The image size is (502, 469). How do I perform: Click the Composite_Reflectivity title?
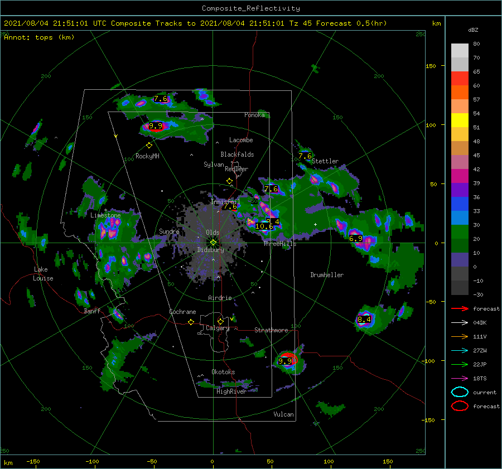[250, 8]
